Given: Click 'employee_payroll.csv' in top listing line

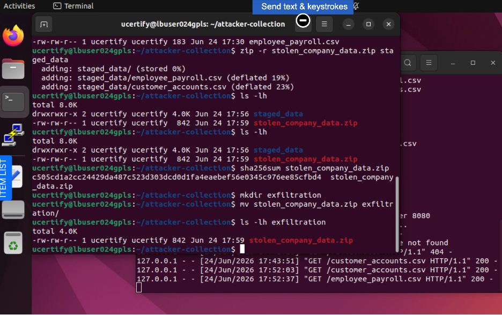Looking at the screenshot, I should [294, 42].
